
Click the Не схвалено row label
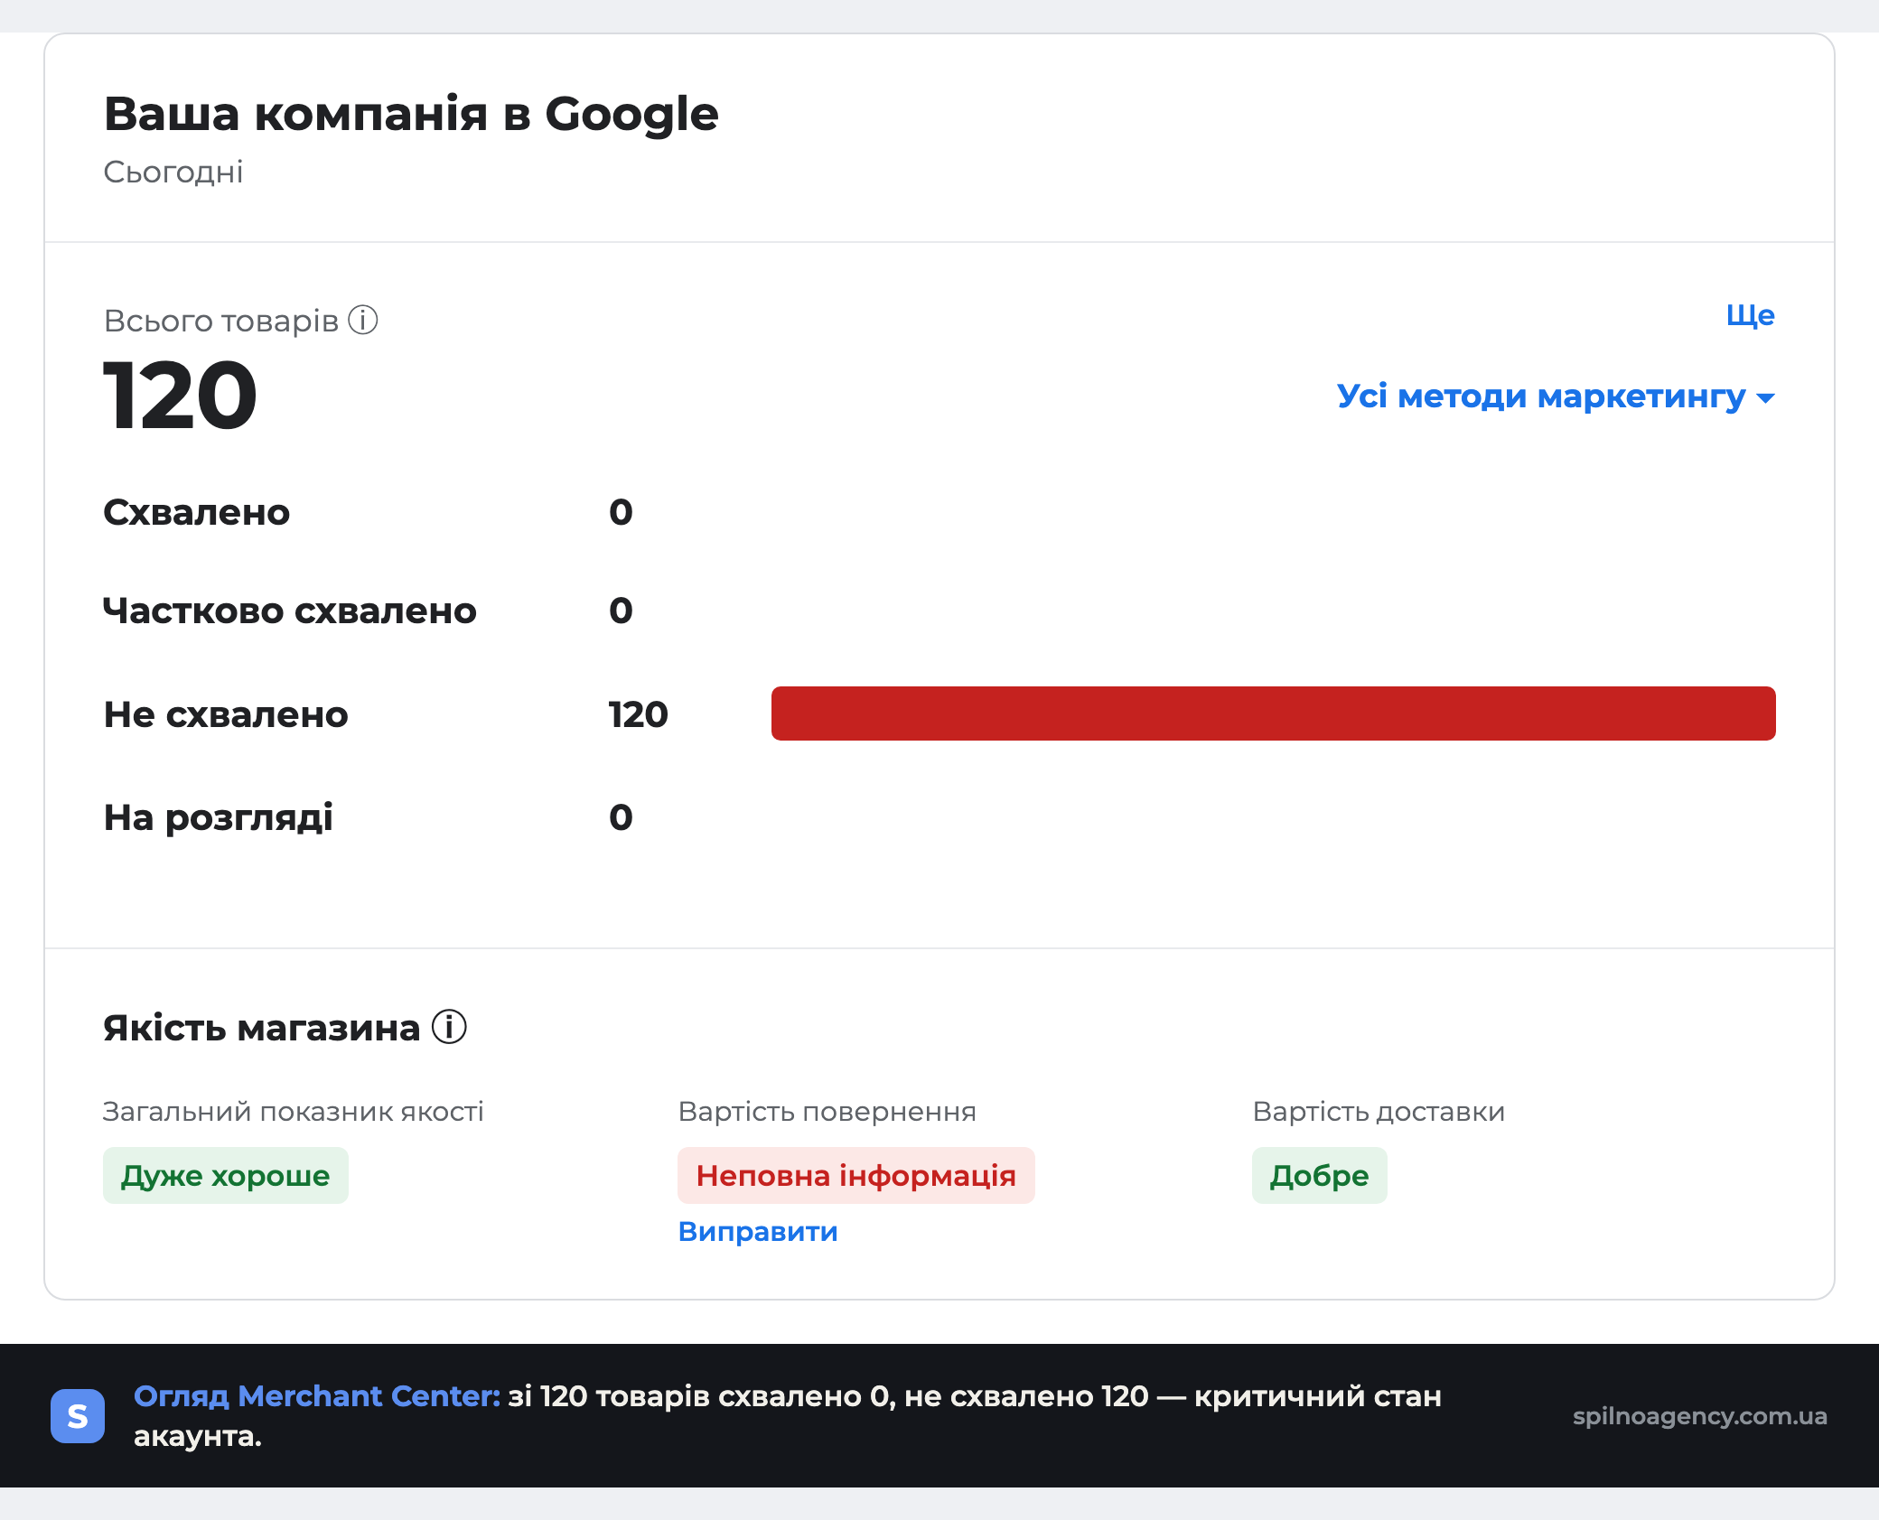tap(226, 714)
